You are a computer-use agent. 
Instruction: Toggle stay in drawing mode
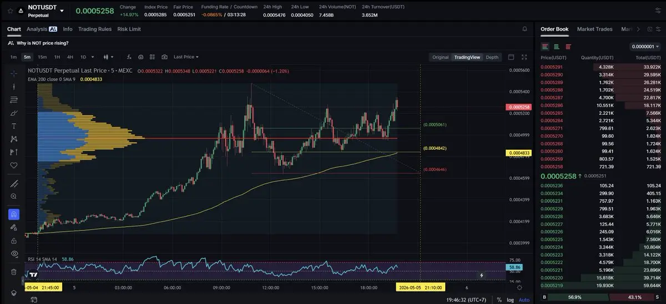pyautogui.click(x=14, y=227)
